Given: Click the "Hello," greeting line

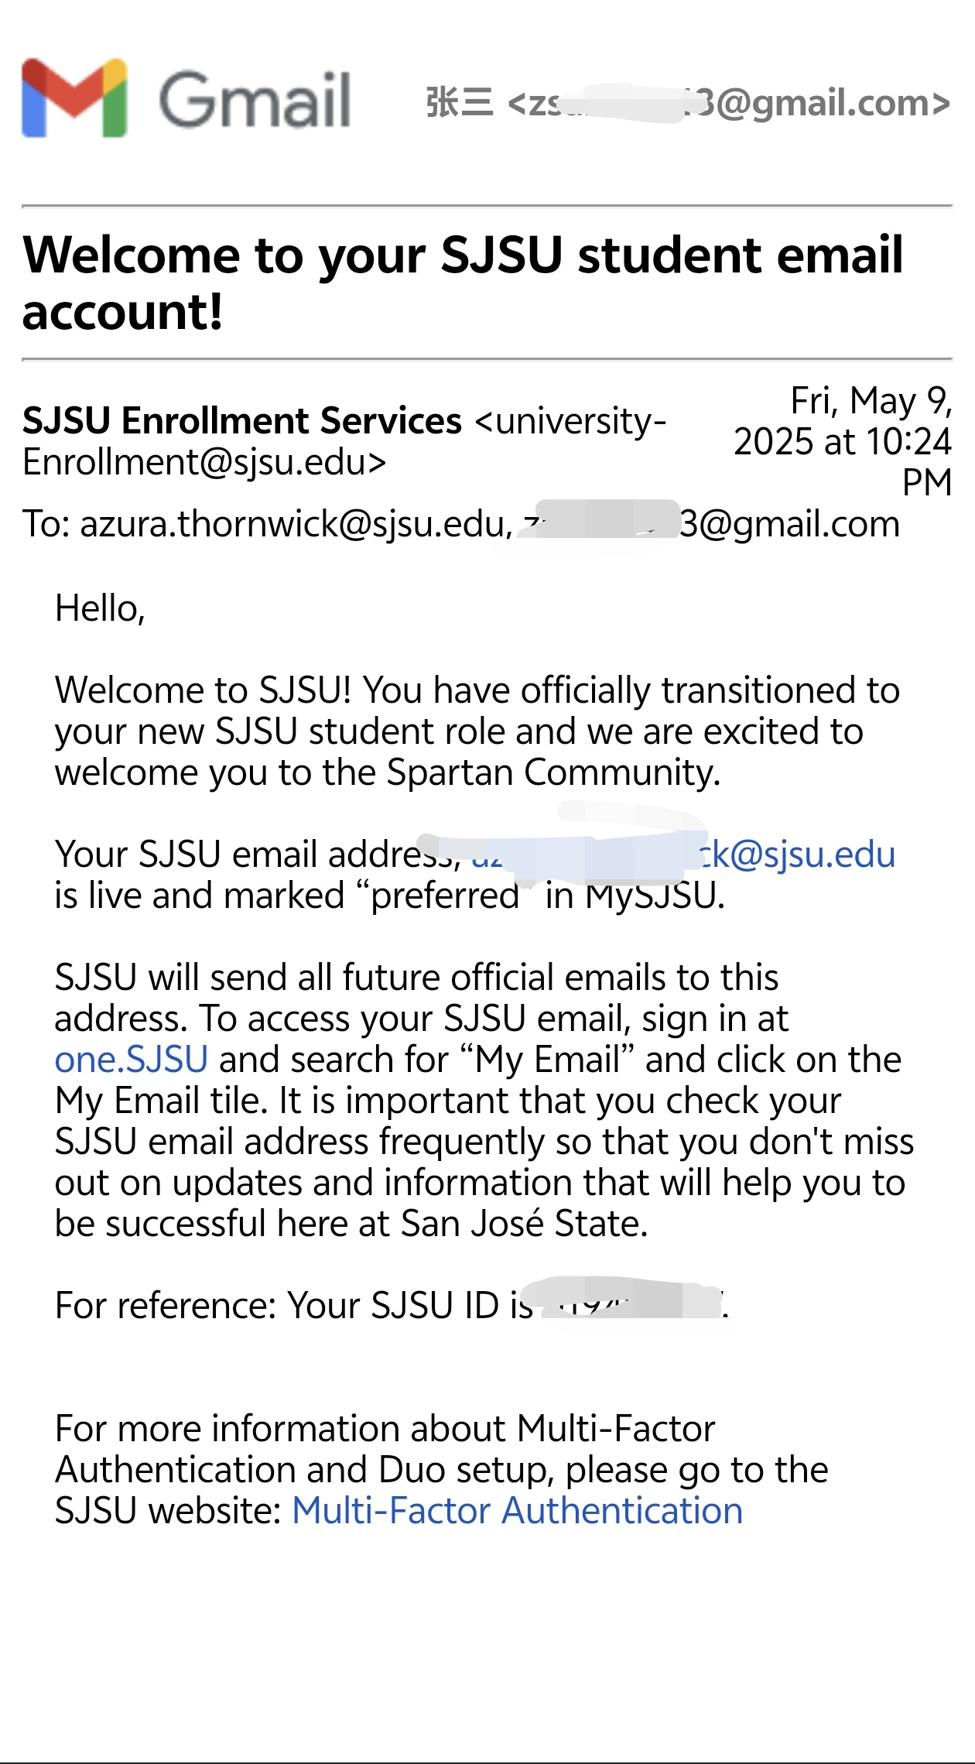Looking at the screenshot, I should [100, 608].
